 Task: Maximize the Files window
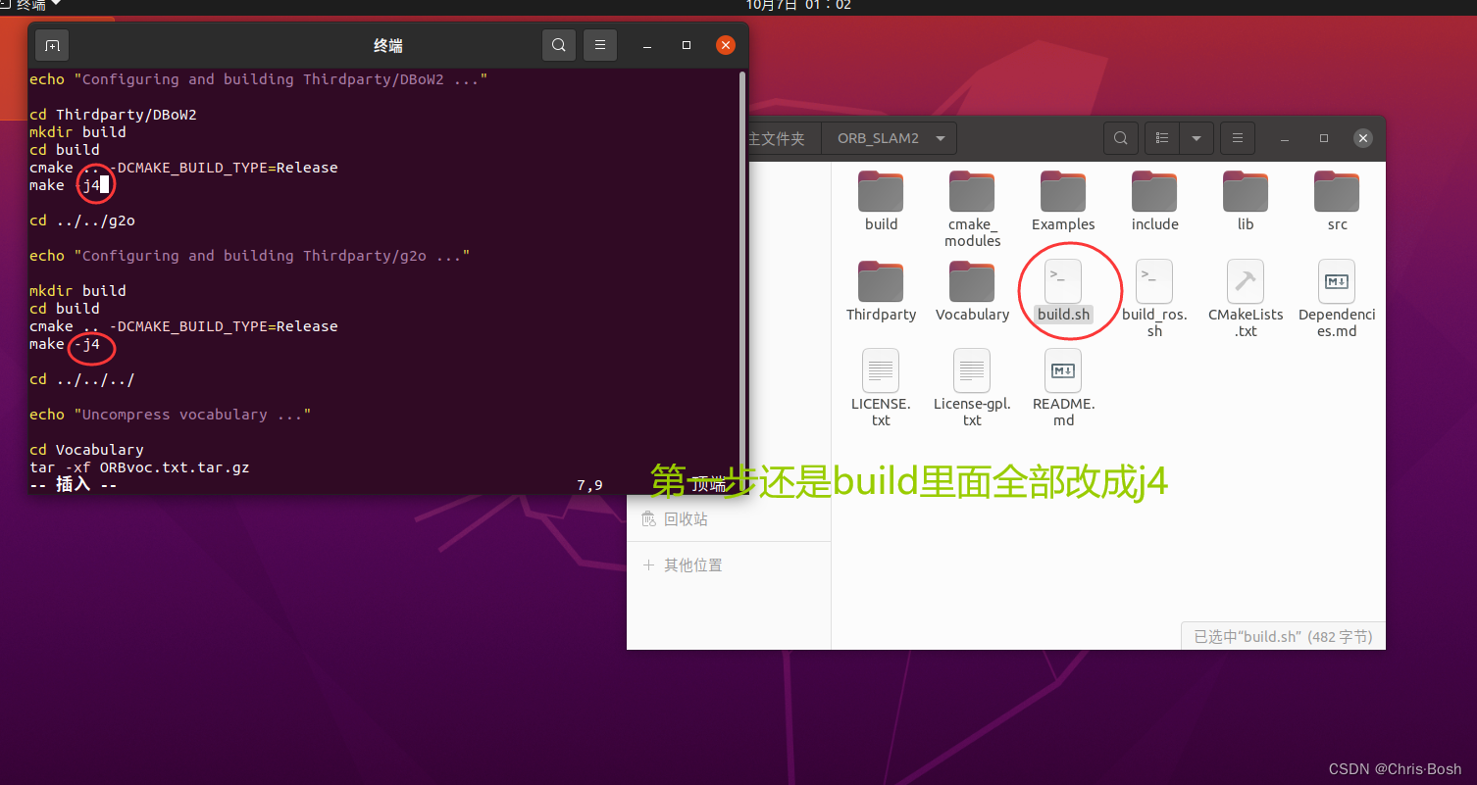point(1324,138)
